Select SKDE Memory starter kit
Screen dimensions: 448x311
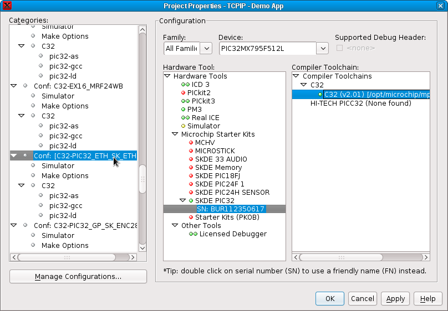click(x=218, y=167)
